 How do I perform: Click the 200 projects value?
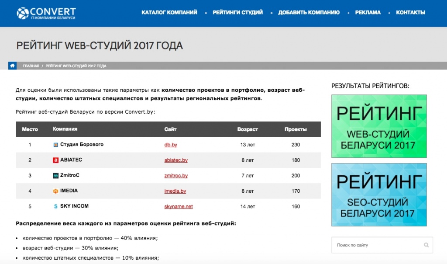pyautogui.click(x=296, y=176)
